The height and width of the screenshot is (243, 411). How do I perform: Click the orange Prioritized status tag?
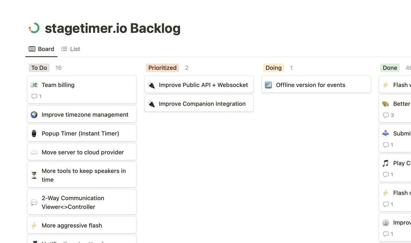162,68
